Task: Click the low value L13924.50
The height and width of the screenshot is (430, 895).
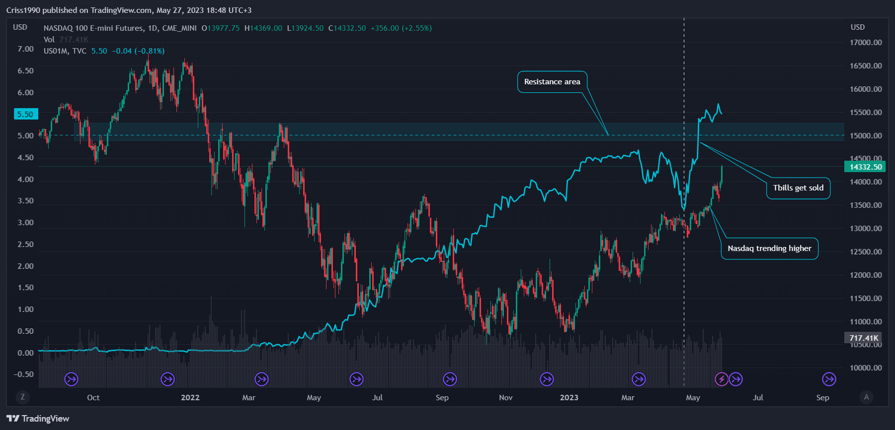Action: tap(305, 28)
